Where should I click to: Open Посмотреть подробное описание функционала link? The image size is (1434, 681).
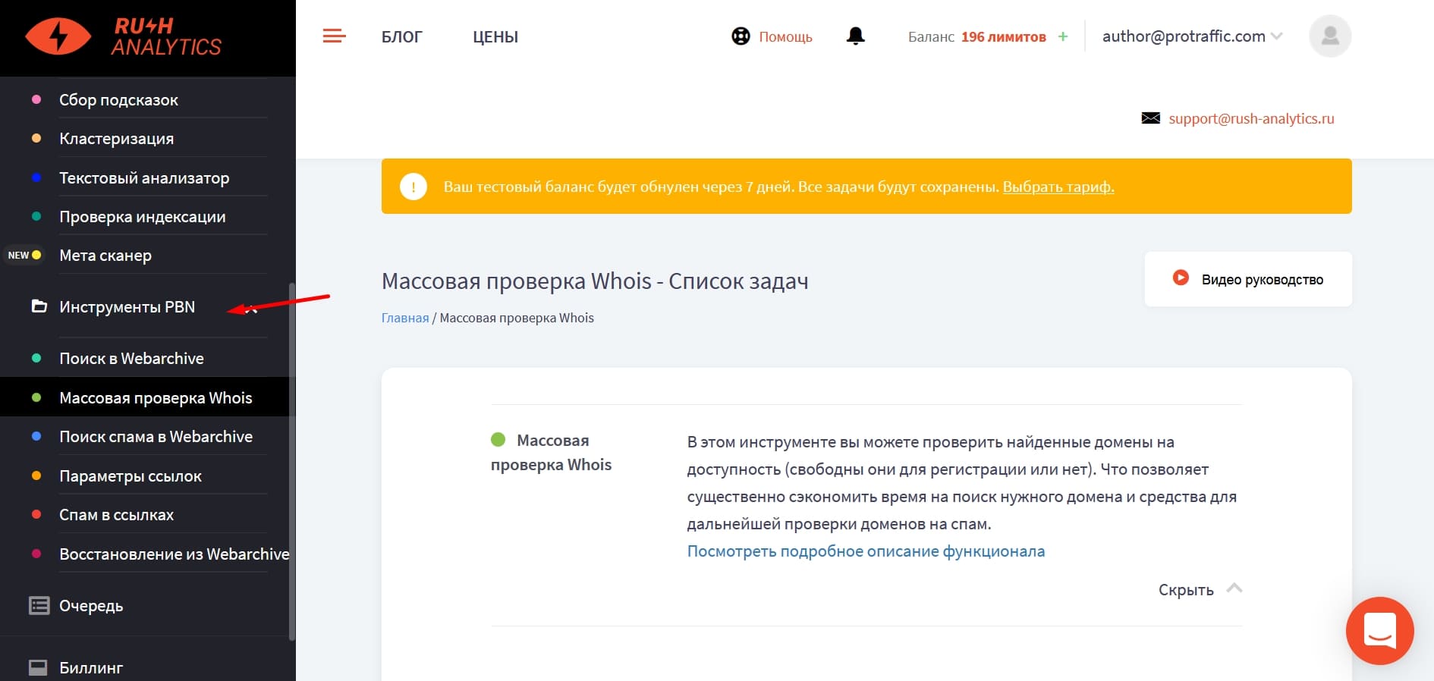pyautogui.click(x=866, y=551)
